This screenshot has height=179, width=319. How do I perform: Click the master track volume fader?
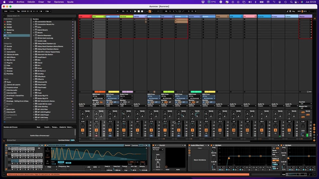pyautogui.click(x=308, y=129)
